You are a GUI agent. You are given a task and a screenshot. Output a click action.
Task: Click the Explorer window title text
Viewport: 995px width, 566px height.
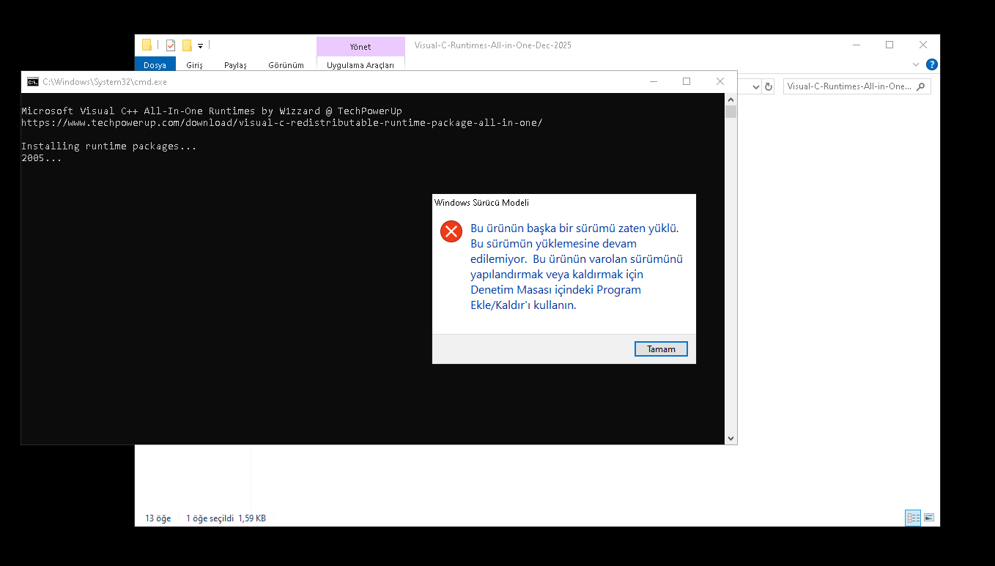point(493,45)
